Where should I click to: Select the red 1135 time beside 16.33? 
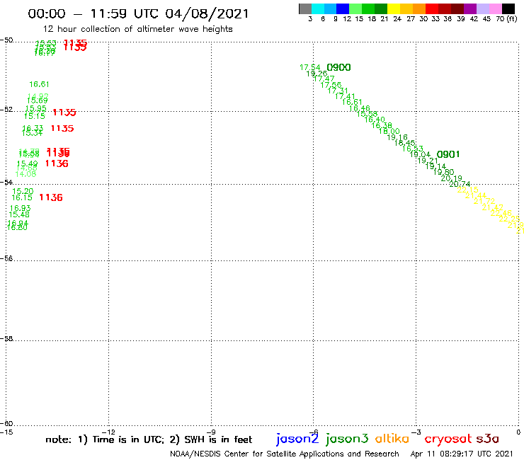pyautogui.click(x=62, y=128)
